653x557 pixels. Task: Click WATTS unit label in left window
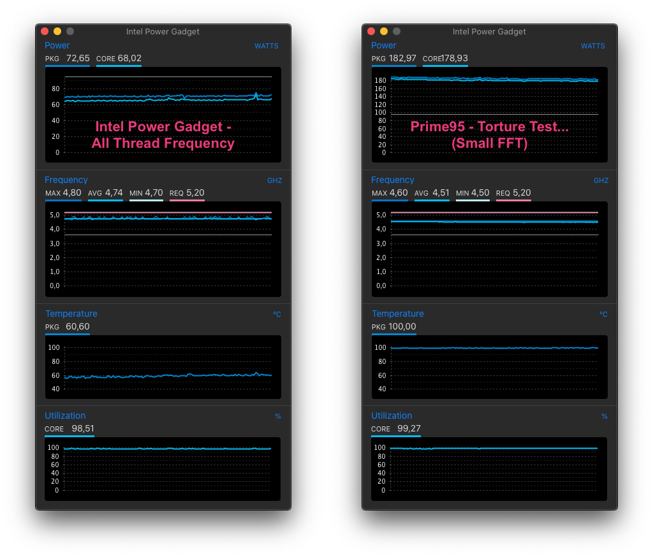[x=267, y=47]
